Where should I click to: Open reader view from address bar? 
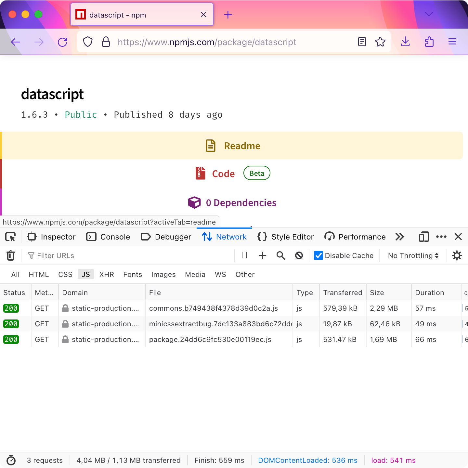point(362,42)
